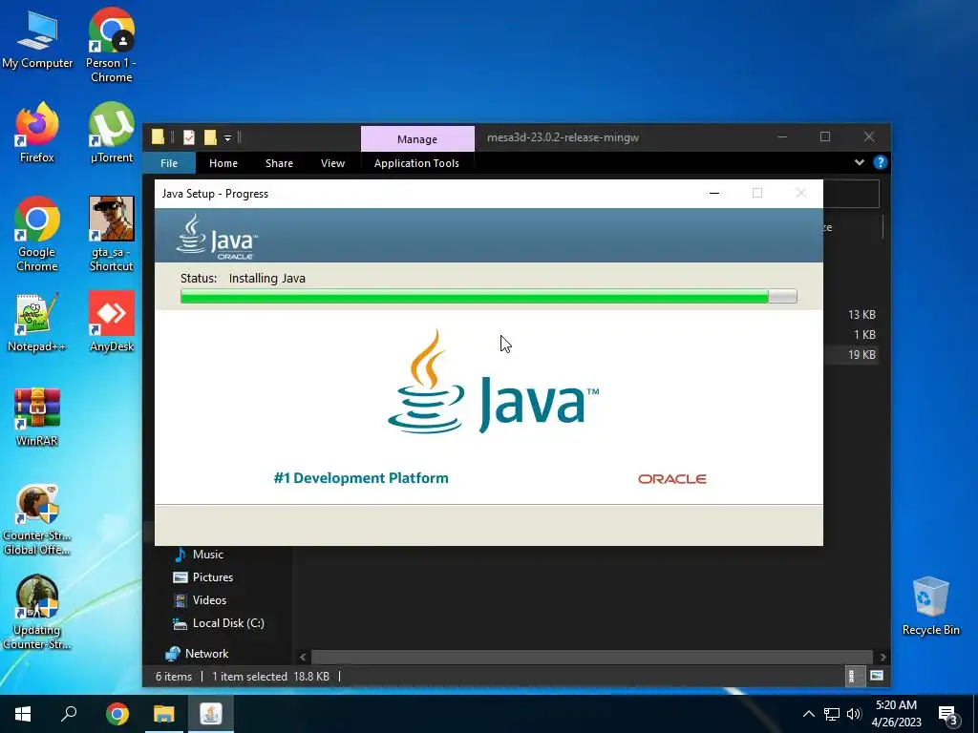Click the 1 KB file size entry
The width and height of the screenshot is (978, 733).
864,335
